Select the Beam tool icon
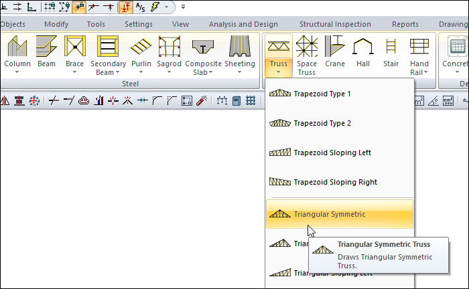 (x=46, y=46)
